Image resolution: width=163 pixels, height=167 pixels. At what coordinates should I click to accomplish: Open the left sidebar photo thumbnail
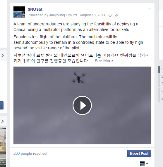point(3,142)
